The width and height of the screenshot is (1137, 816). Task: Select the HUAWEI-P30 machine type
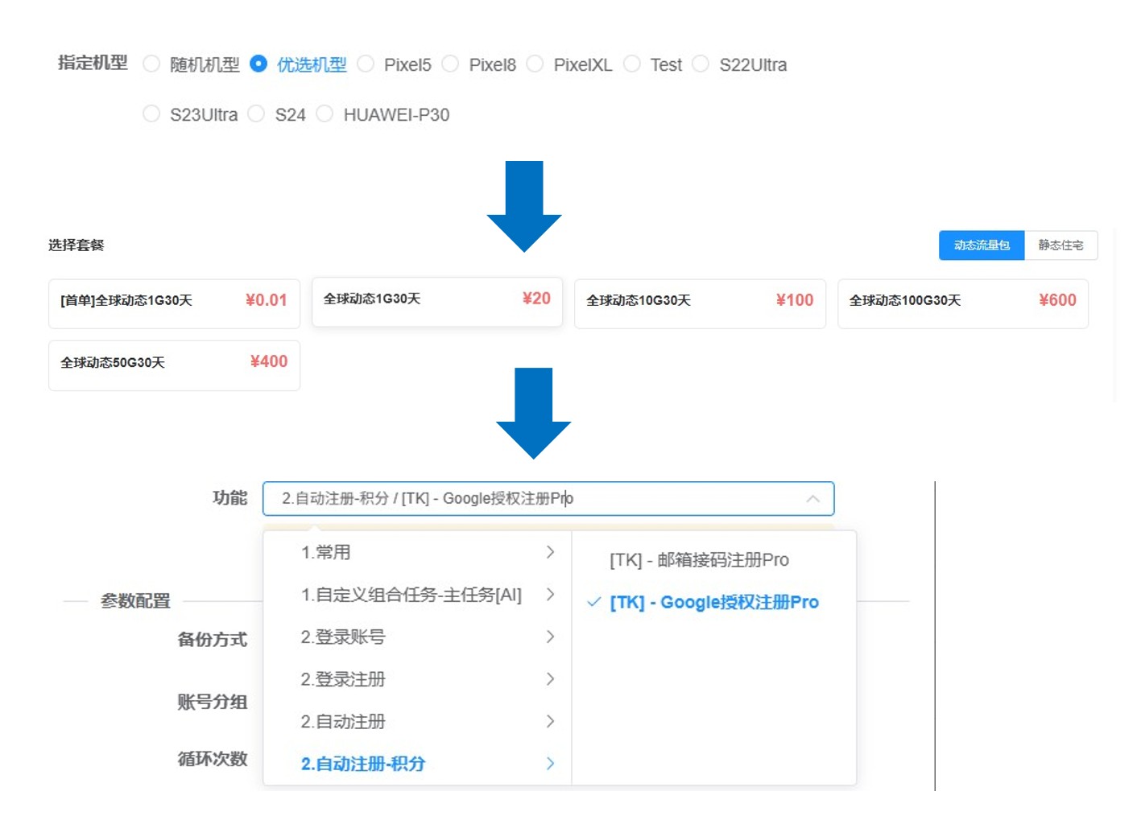coord(325,114)
